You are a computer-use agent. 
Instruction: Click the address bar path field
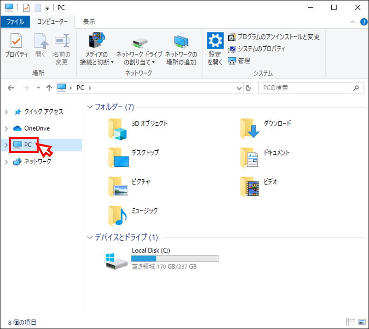point(149,88)
